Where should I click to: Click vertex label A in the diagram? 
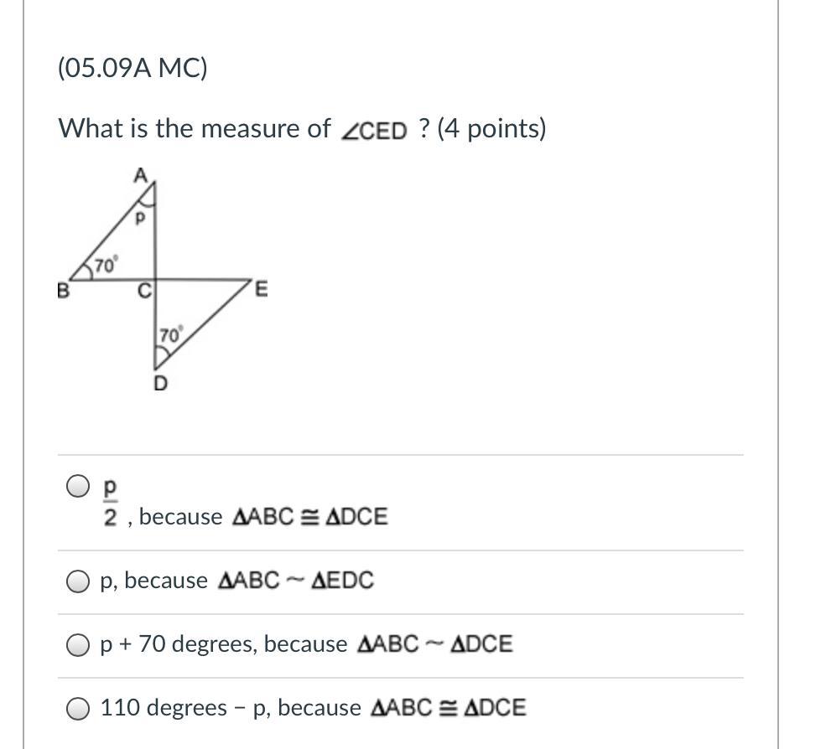pos(141,175)
